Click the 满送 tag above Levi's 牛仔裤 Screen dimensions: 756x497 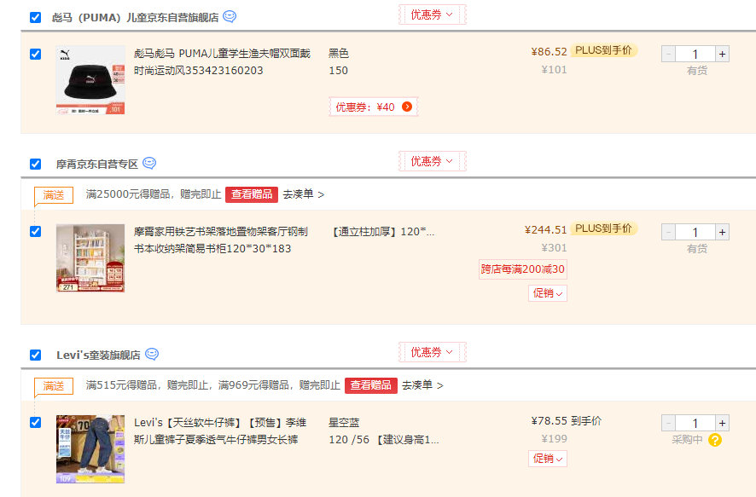click(x=54, y=386)
